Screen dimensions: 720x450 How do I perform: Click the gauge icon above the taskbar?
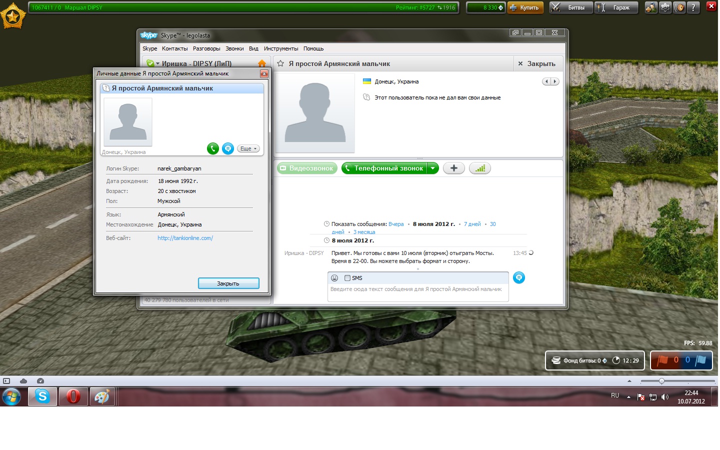(x=40, y=381)
